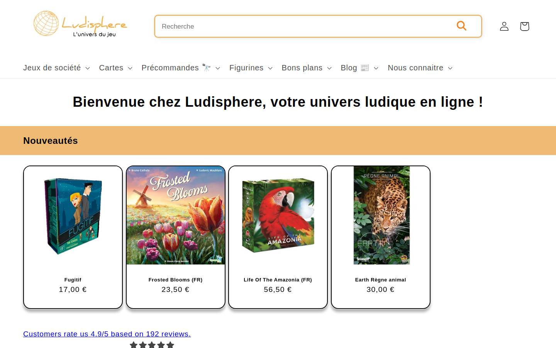The height and width of the screenshot is (348, 556).
Task: Click the Fugitif product title
Action: click(73, 280)
